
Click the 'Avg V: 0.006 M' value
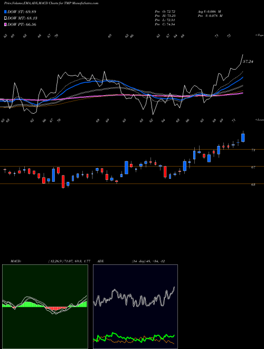pos(209,12)
